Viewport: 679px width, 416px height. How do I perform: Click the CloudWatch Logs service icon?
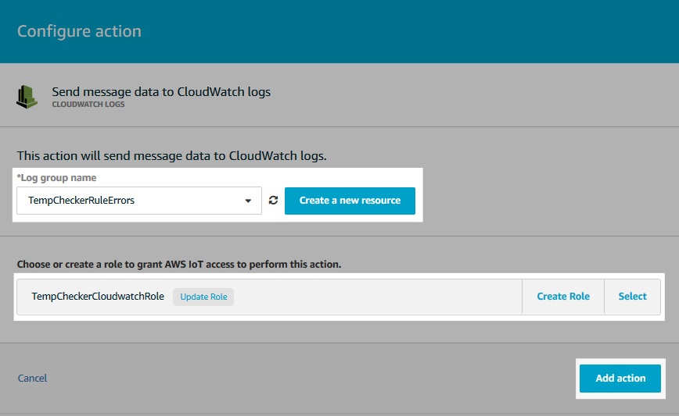[x=27, y=96]
